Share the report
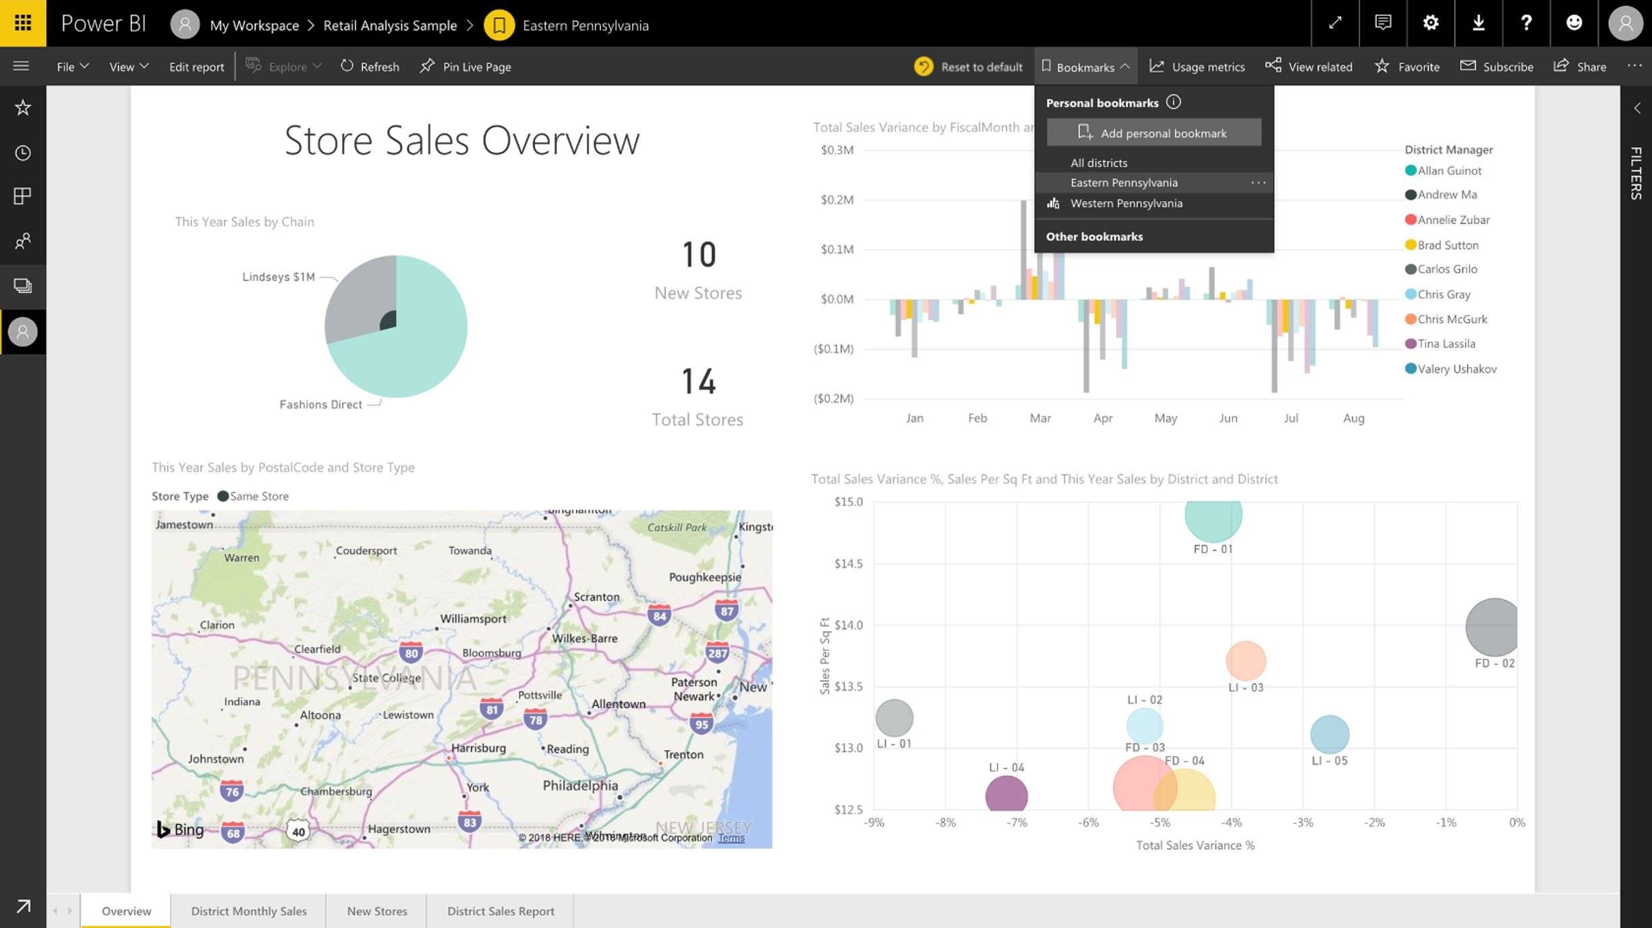This screenshot has width=1652, height=928. [x=1580, y=66]
